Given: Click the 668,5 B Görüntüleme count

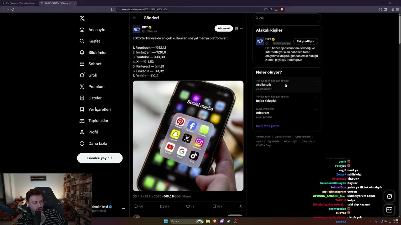Looking at the screenshot, I should pyautogui.click(x=177, y=196).
